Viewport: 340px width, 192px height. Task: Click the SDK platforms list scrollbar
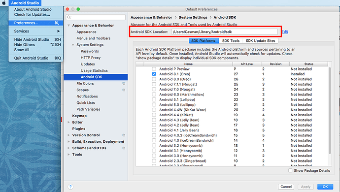[330, 110]
